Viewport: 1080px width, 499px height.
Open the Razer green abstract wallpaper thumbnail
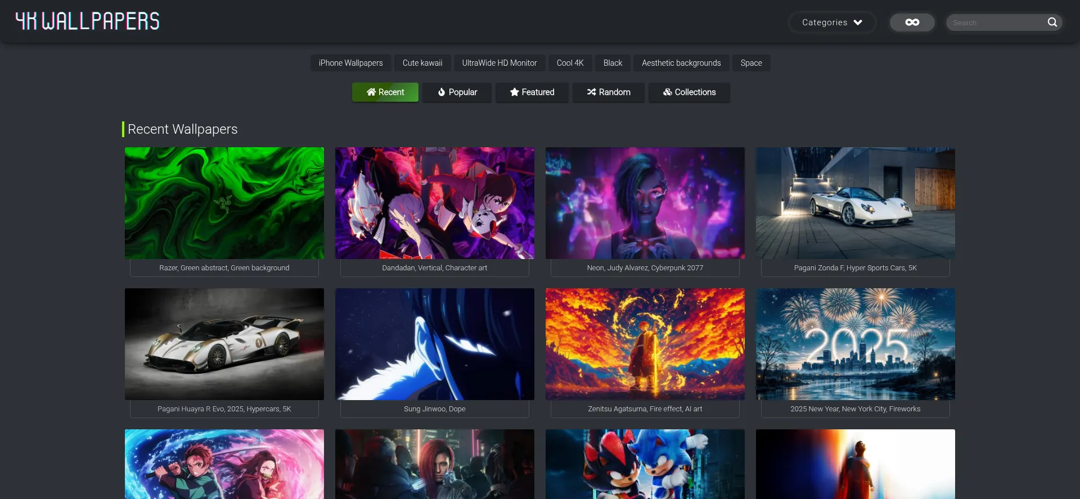click(x=224, y=203)
